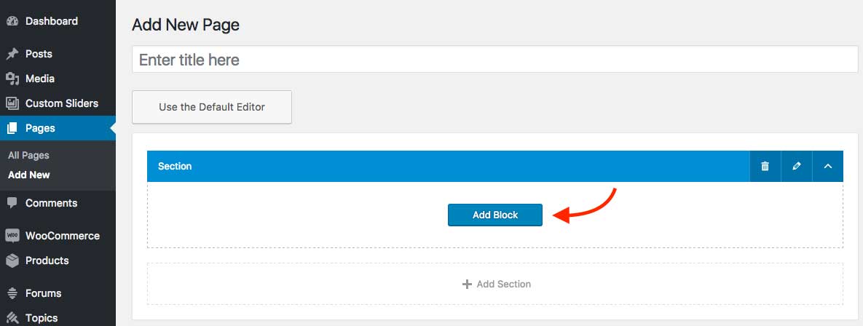Click the Add Block button
This screenshot has width=863, height=326.
[494, 215]
